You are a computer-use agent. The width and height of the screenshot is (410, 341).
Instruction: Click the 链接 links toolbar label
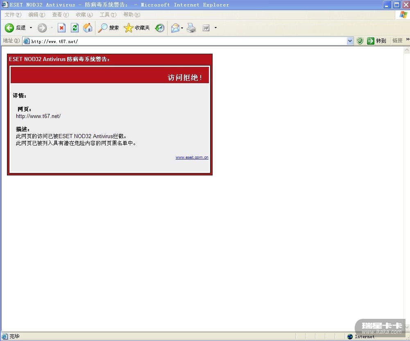coord(397,41)
